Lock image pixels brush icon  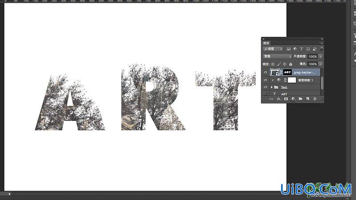(x=279, y=64)
